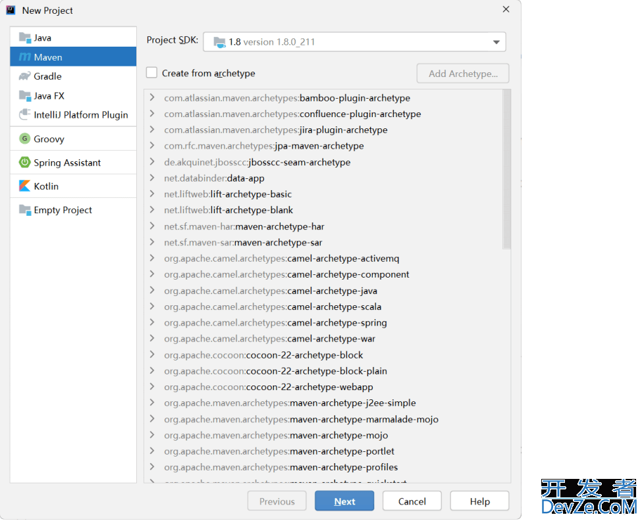Expand camel-archetype-java node
644x521 pixels.
pyautogui.click(x=152, y=291)
